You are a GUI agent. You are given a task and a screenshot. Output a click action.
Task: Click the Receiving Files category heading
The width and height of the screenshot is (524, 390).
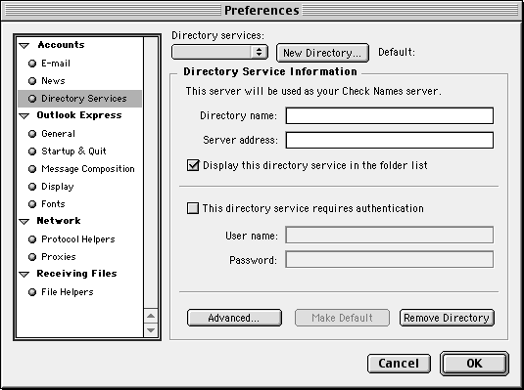click(76, 274)
